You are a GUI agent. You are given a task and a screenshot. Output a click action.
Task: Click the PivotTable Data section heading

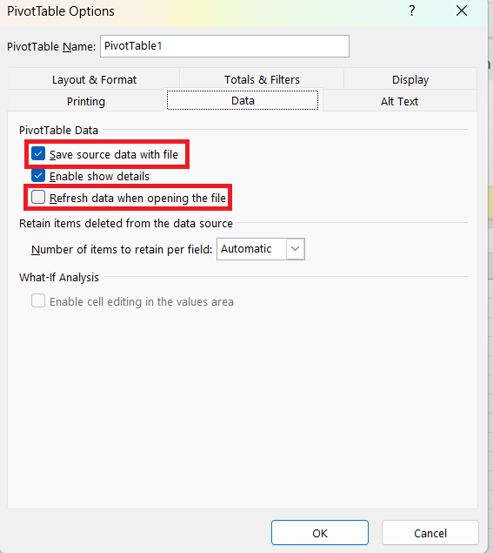click(x=58, y=130)
